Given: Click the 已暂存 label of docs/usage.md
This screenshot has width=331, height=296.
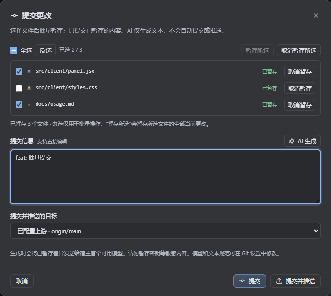Looking at the screenshot, I should [x=269, y=105].
